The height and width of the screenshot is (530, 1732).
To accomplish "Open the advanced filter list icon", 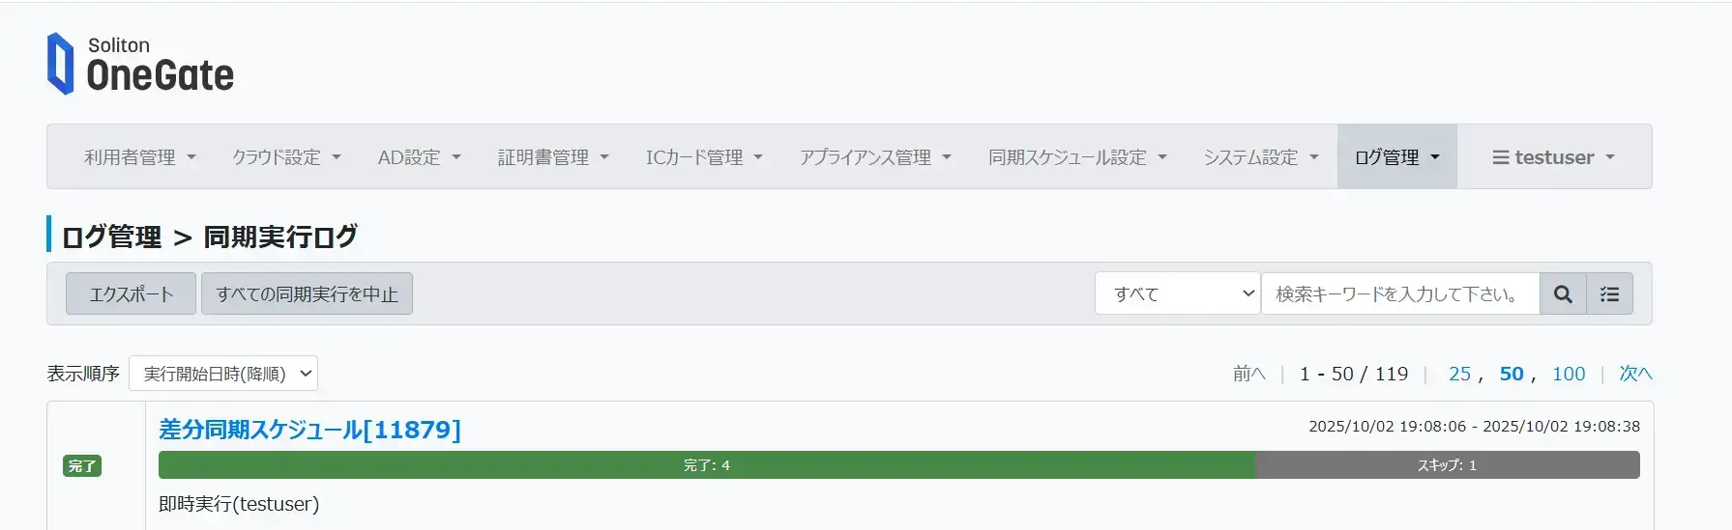I will click(x=1609, y=294).
